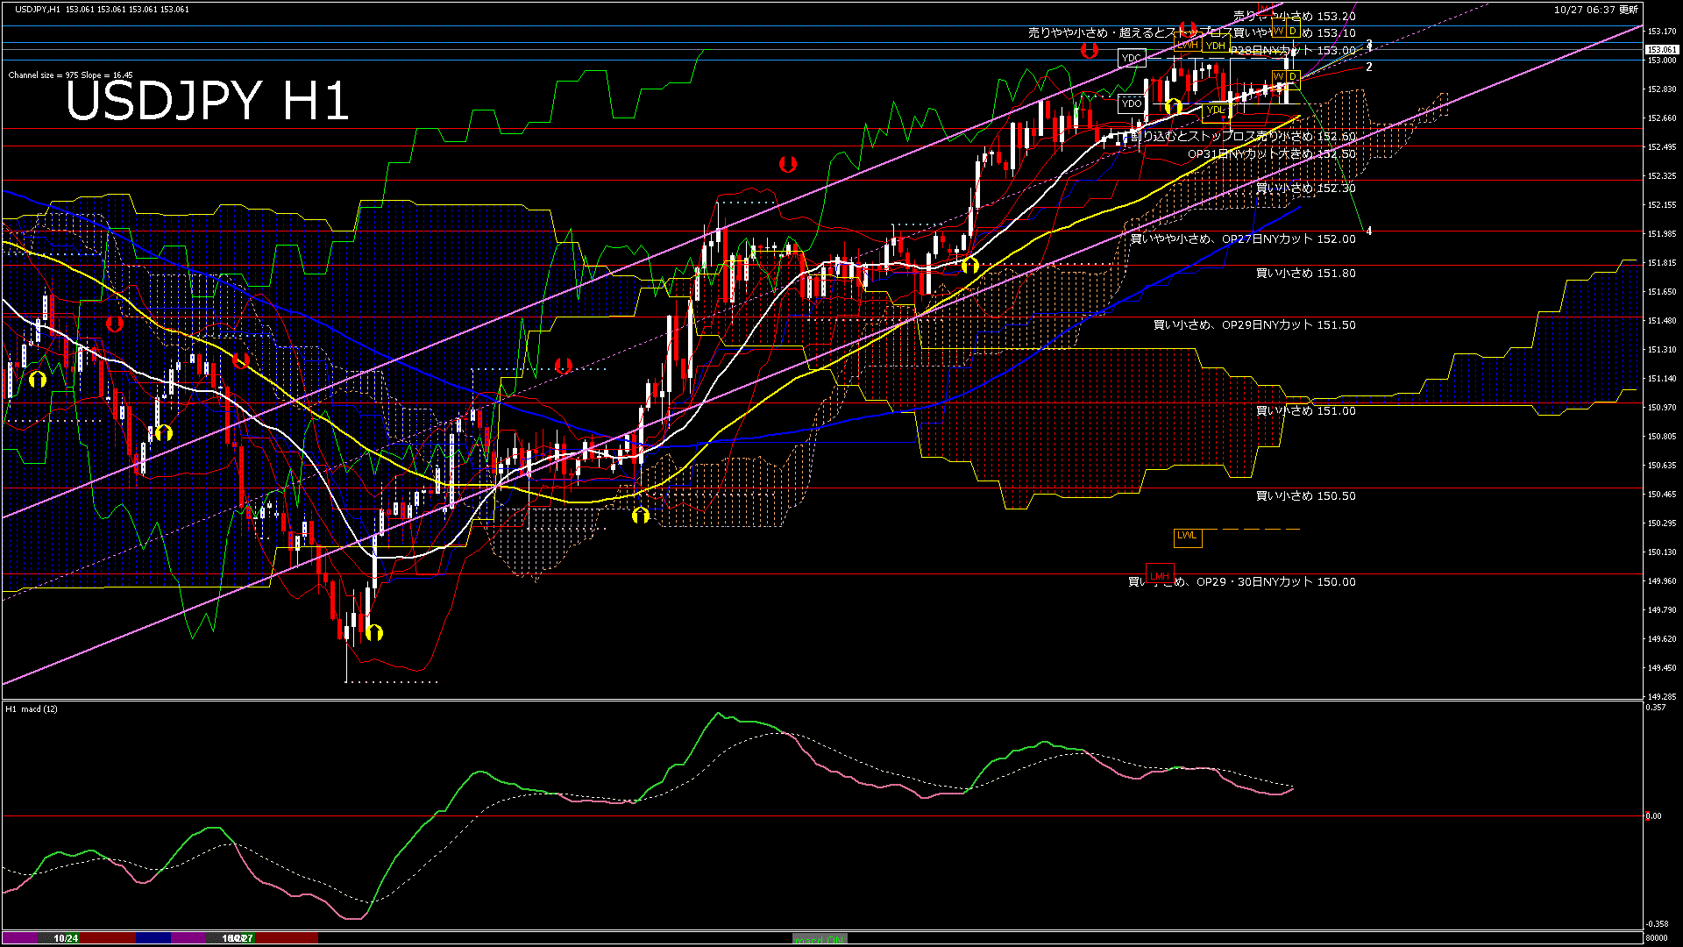Click the 153.061 current price tag
Image resolution: width=1683 pixels, height=947 pixels.
coord(1662,50)
